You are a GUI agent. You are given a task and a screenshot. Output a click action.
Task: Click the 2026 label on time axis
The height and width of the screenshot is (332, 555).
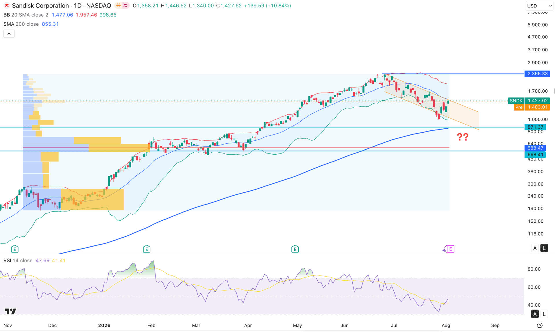click(104, 325)
